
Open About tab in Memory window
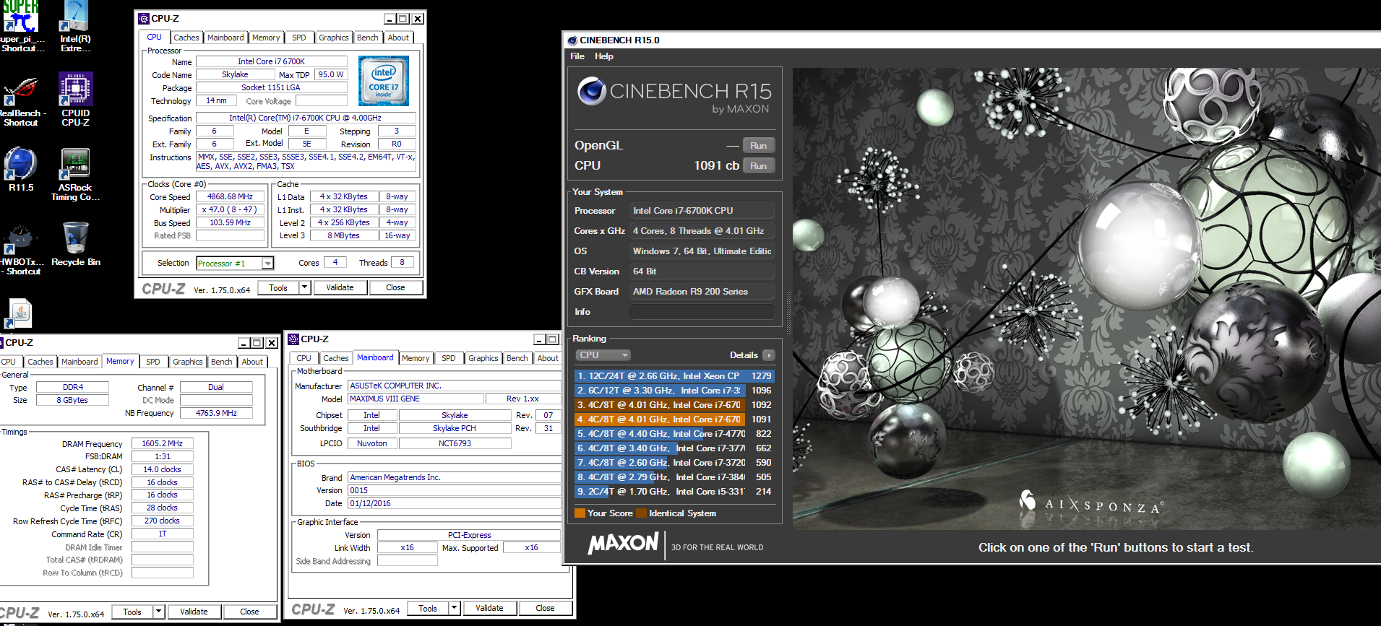[252, 362]
